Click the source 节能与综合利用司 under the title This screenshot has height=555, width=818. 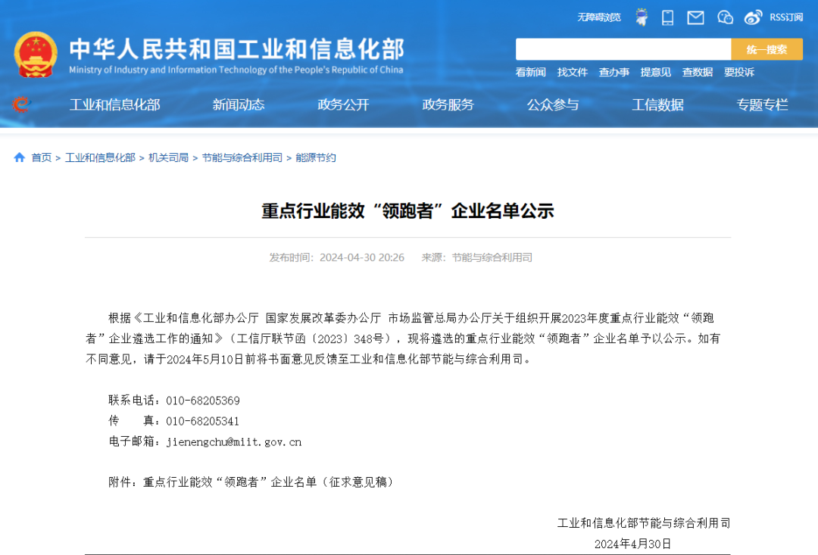click(492, 257)
